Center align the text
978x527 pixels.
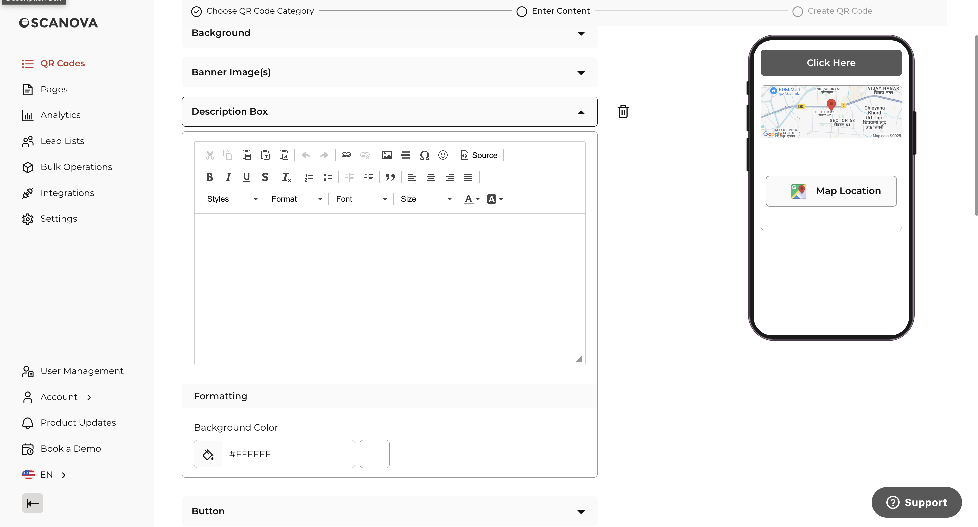coord(431,177)
